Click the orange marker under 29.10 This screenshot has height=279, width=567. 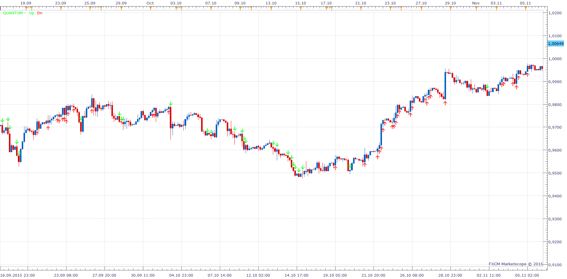[x=451, y=8]
